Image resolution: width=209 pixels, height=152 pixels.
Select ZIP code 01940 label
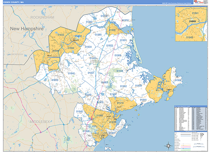click(80, 112)
